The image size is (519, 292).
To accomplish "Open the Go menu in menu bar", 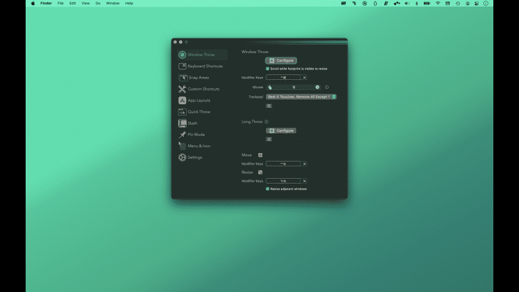I will 98,4.
